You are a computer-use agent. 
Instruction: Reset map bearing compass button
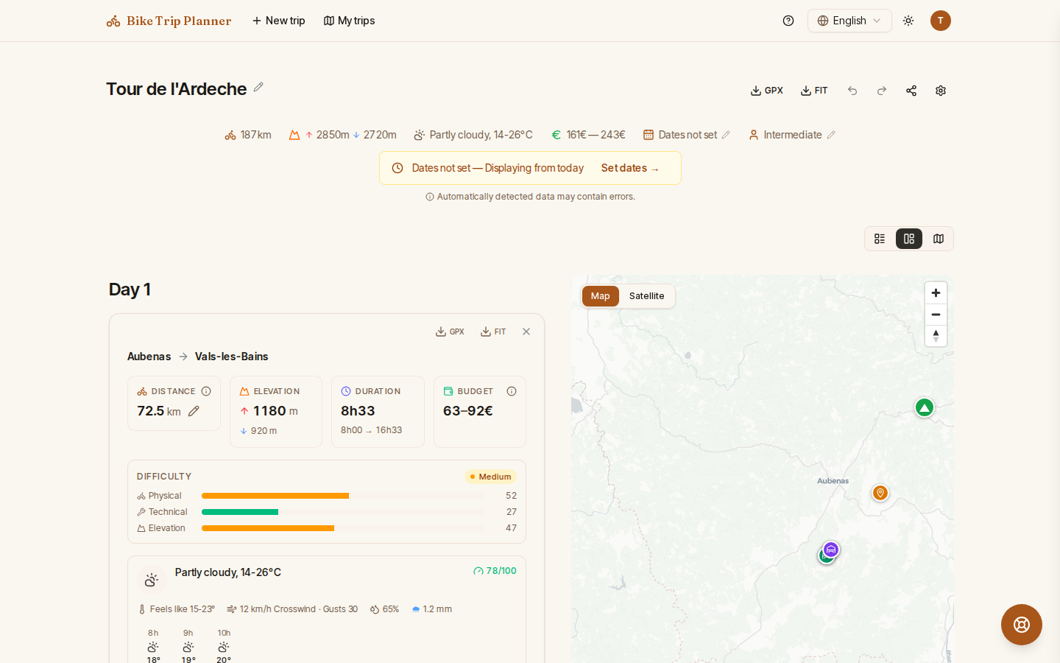pyautogui.click(x=936, y=336)
